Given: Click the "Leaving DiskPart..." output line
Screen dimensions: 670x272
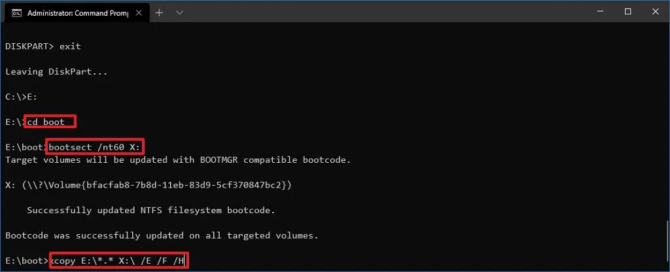Looking at the screenshot, I should [56, 71].
